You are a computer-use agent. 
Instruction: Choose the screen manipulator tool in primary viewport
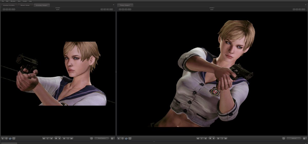point(130,138)
